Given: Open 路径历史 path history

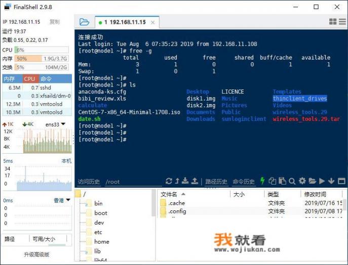Looking at the screenshot, I should (x=216, y=182).
